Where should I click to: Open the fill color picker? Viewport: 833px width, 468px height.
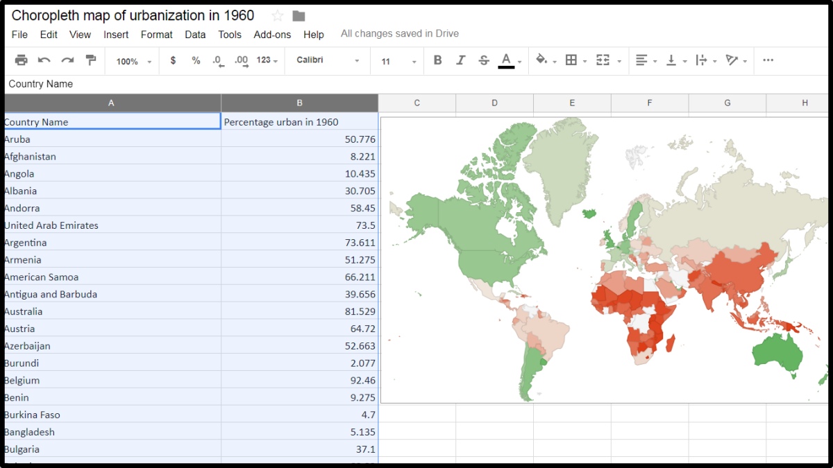545,60
